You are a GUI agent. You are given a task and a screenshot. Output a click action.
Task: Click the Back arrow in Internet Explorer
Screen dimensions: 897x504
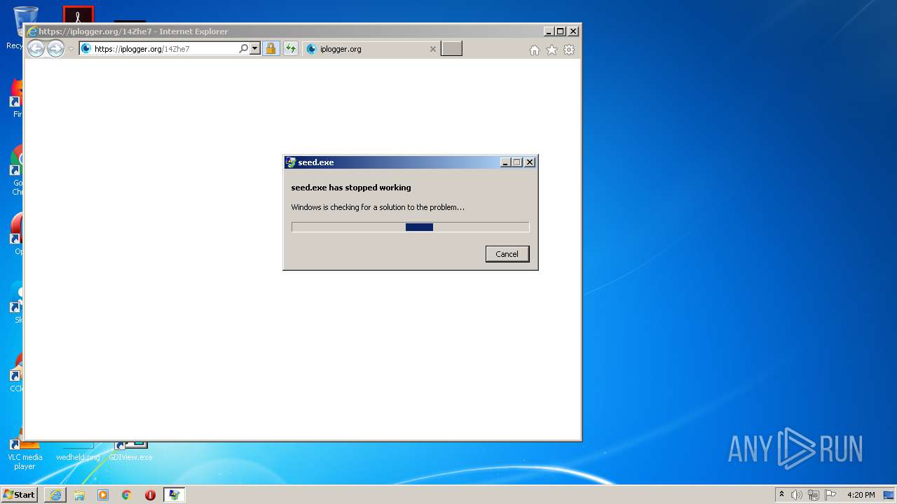coord(36,49)
